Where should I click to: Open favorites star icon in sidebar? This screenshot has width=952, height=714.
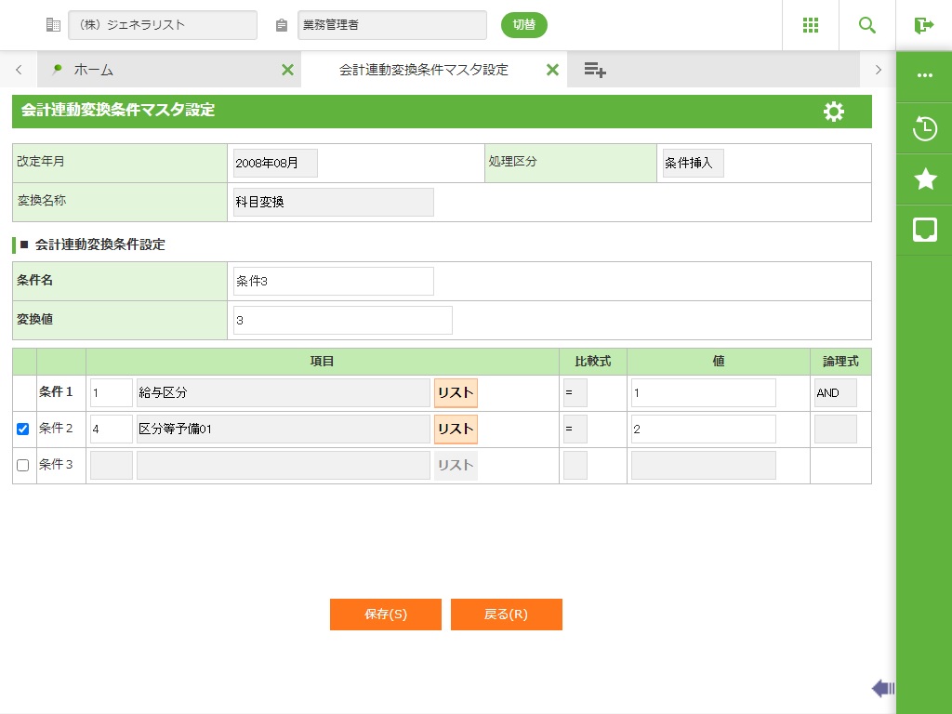pos(925,179)
